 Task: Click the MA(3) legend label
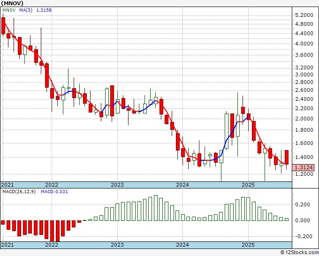click(x=26, y=10)
